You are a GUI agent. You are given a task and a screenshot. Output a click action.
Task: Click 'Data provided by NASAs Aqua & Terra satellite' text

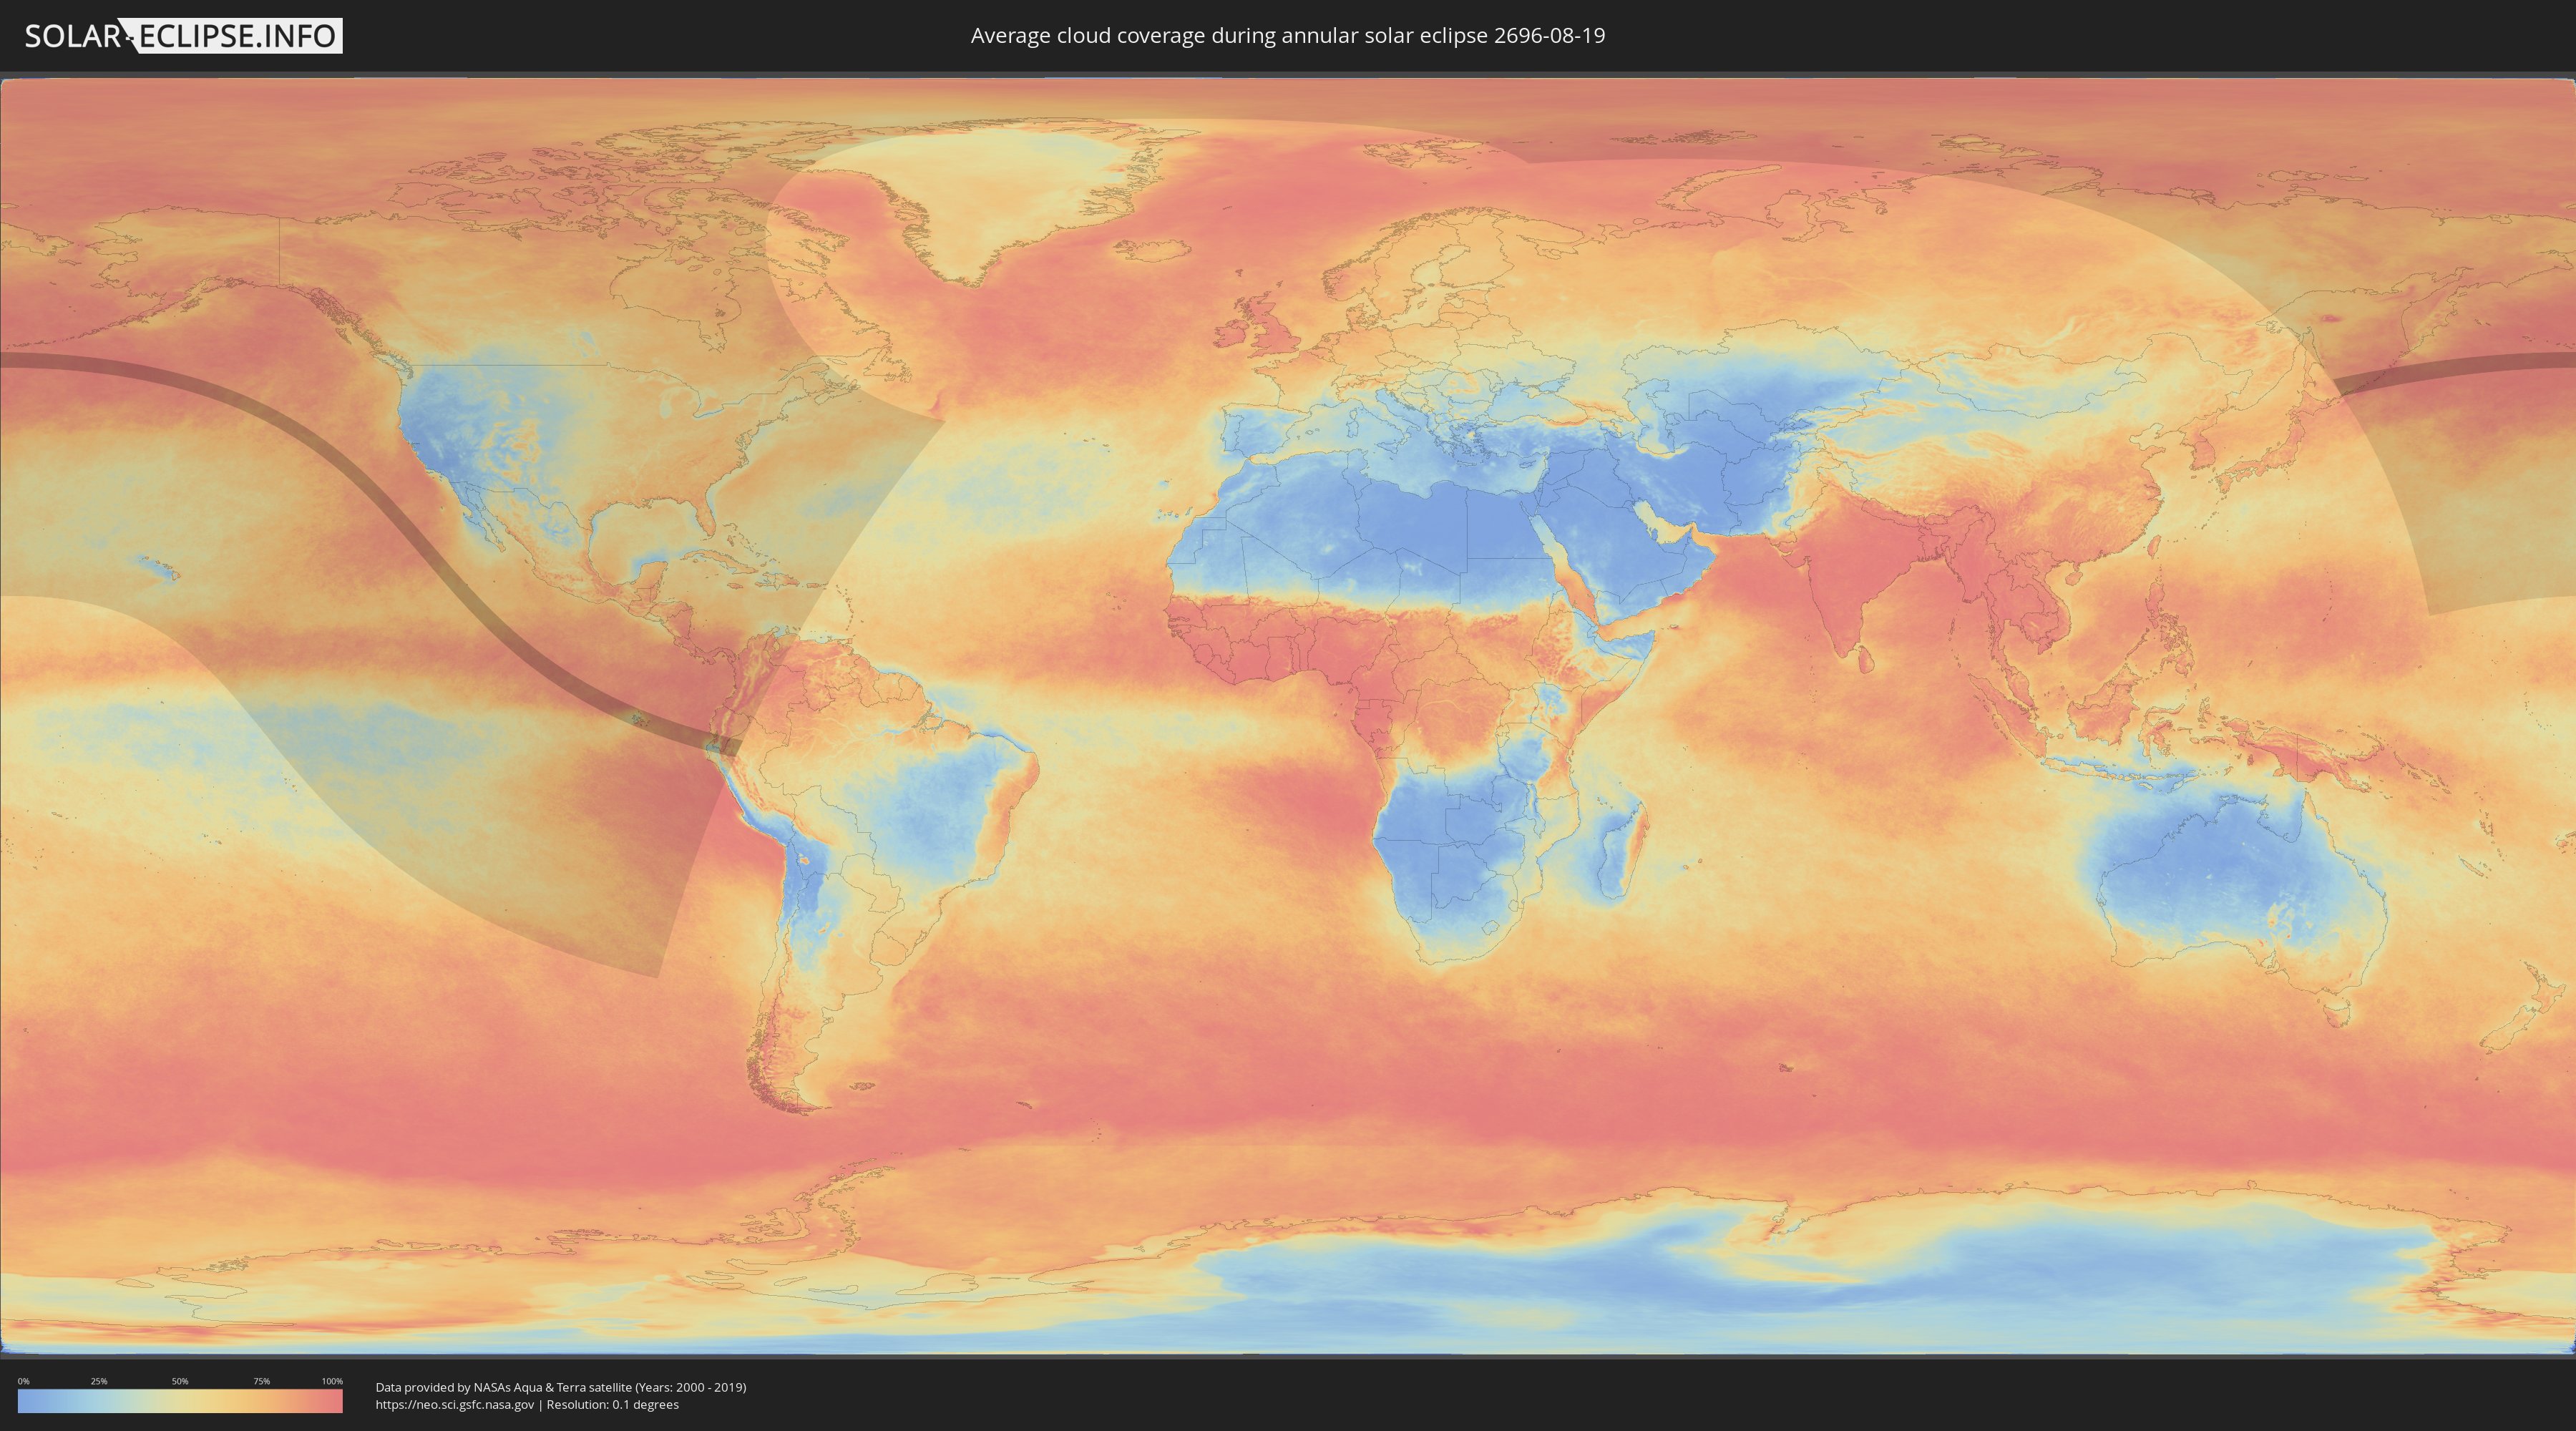(504, 1387)
